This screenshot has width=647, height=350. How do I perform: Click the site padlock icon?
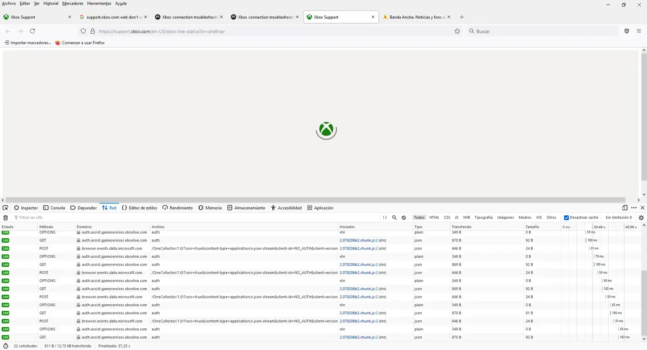[x=92, y=31]
